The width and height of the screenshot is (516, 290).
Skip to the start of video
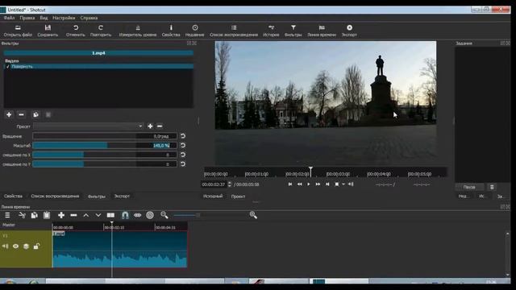[290, 184]
